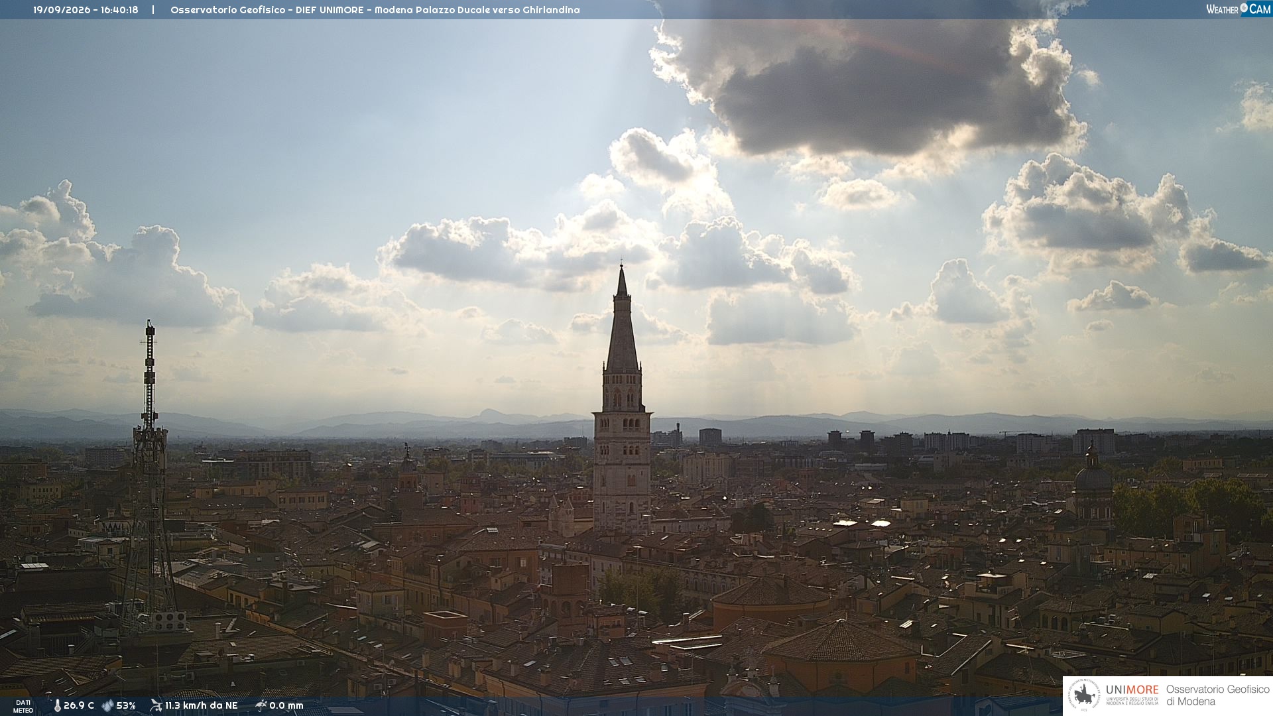Screen dimensions: 1273x716
Task: Click the rain umbrella icon
Action: [261, 705]
